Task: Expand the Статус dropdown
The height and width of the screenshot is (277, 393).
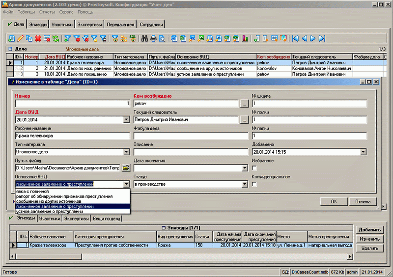Action: click(245, 184)
